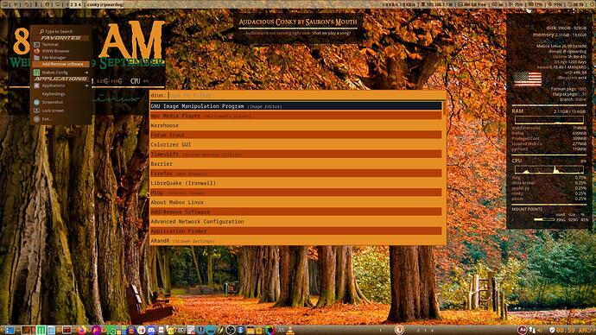
Task: Click the round avatar icon in system tray
Action: click(523, 330)
